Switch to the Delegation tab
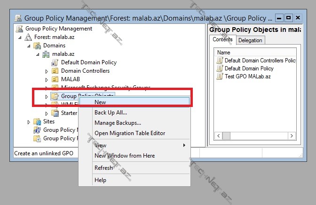This screenshot has width=316, height=205. [x=250, y=40]
